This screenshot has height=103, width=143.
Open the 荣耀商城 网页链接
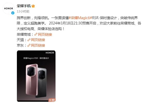coord(45,34)
